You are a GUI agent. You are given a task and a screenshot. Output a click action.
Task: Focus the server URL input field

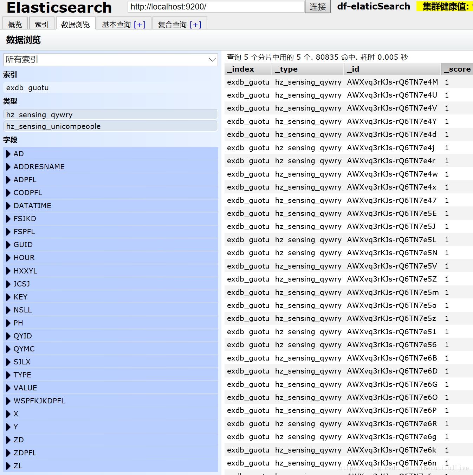216,6
